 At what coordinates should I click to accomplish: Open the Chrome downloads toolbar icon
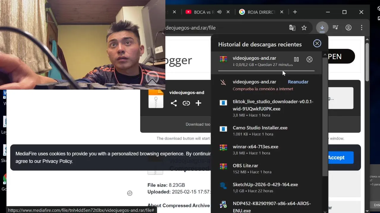[x=322, y=28]
